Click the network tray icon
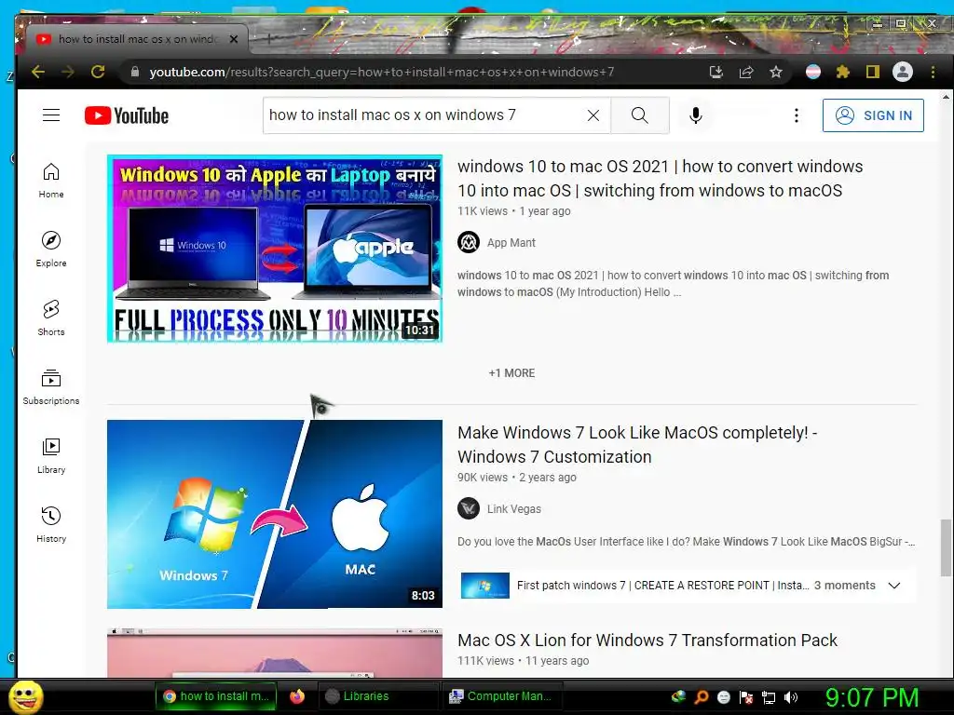This screenshot has height=715, width=954. tap(769, 697)
